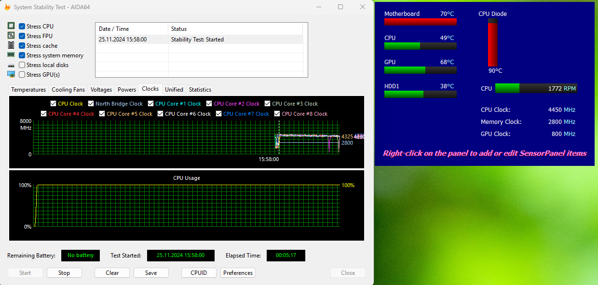Enable the Stress GPU(s) checkbox
598x285 pixels.
click(22, 75)
